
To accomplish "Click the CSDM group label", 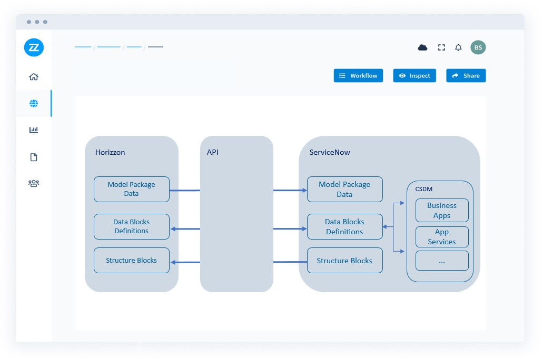I will tap(424, 189).
